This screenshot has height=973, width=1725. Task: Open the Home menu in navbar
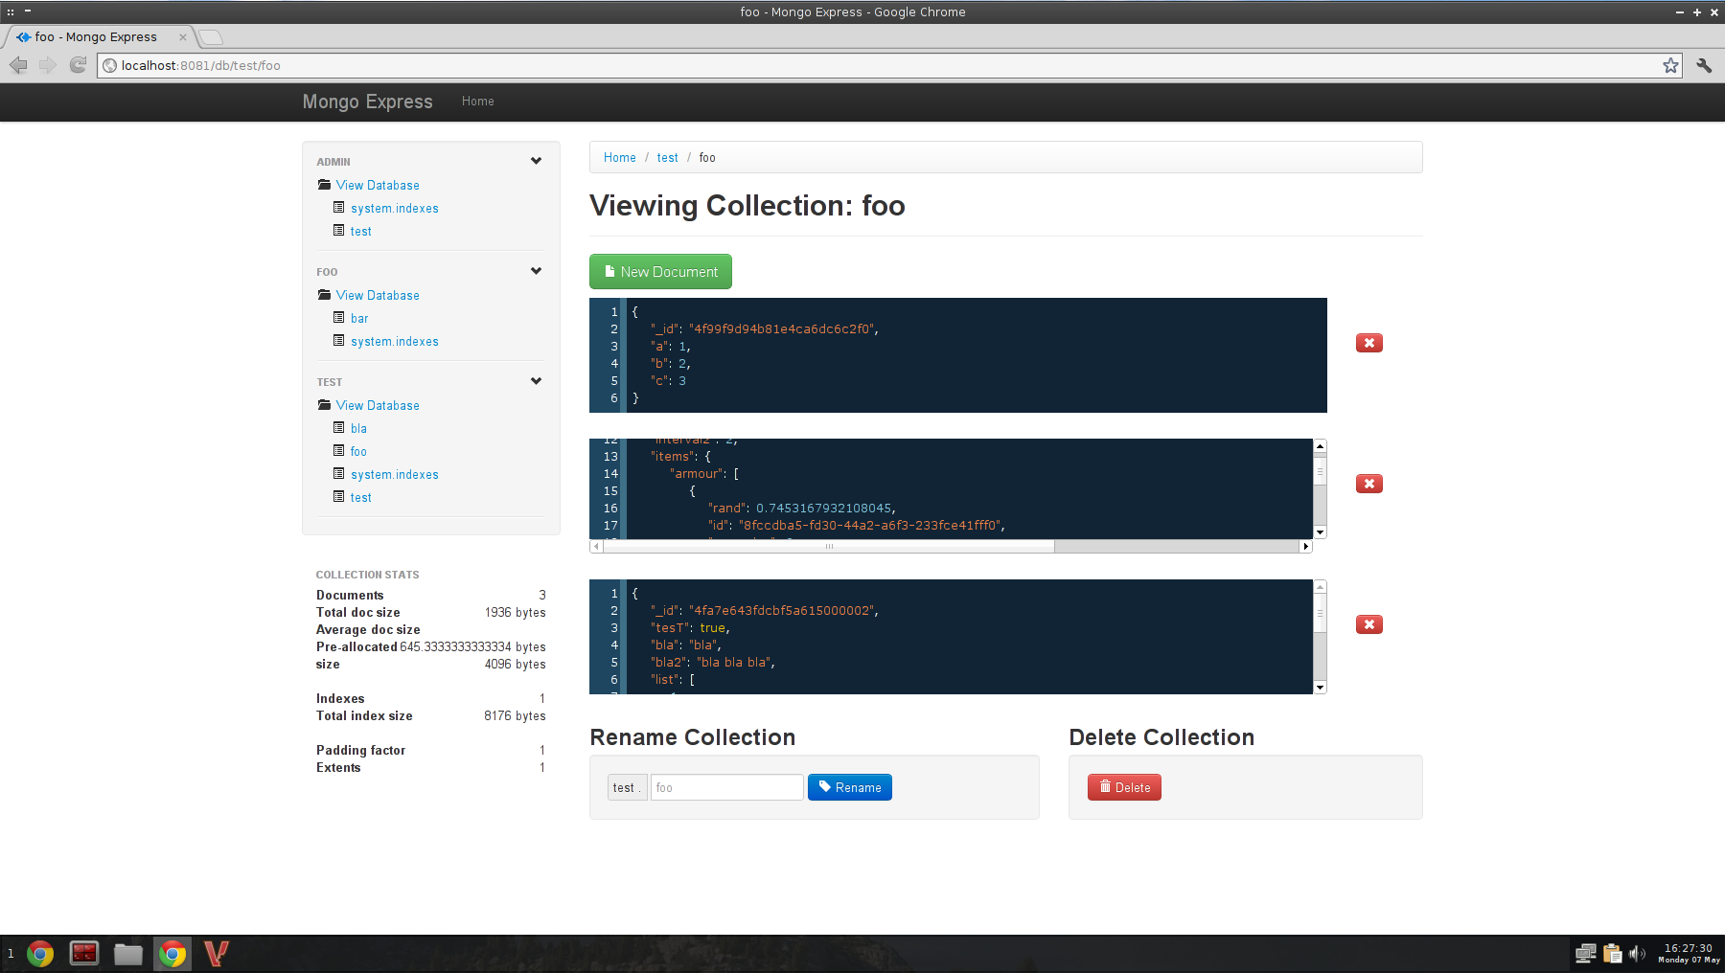tap(477, 102)
